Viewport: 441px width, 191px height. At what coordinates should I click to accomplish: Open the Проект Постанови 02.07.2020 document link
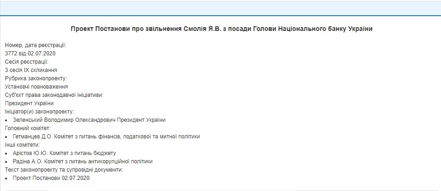(x=51, y=178)
